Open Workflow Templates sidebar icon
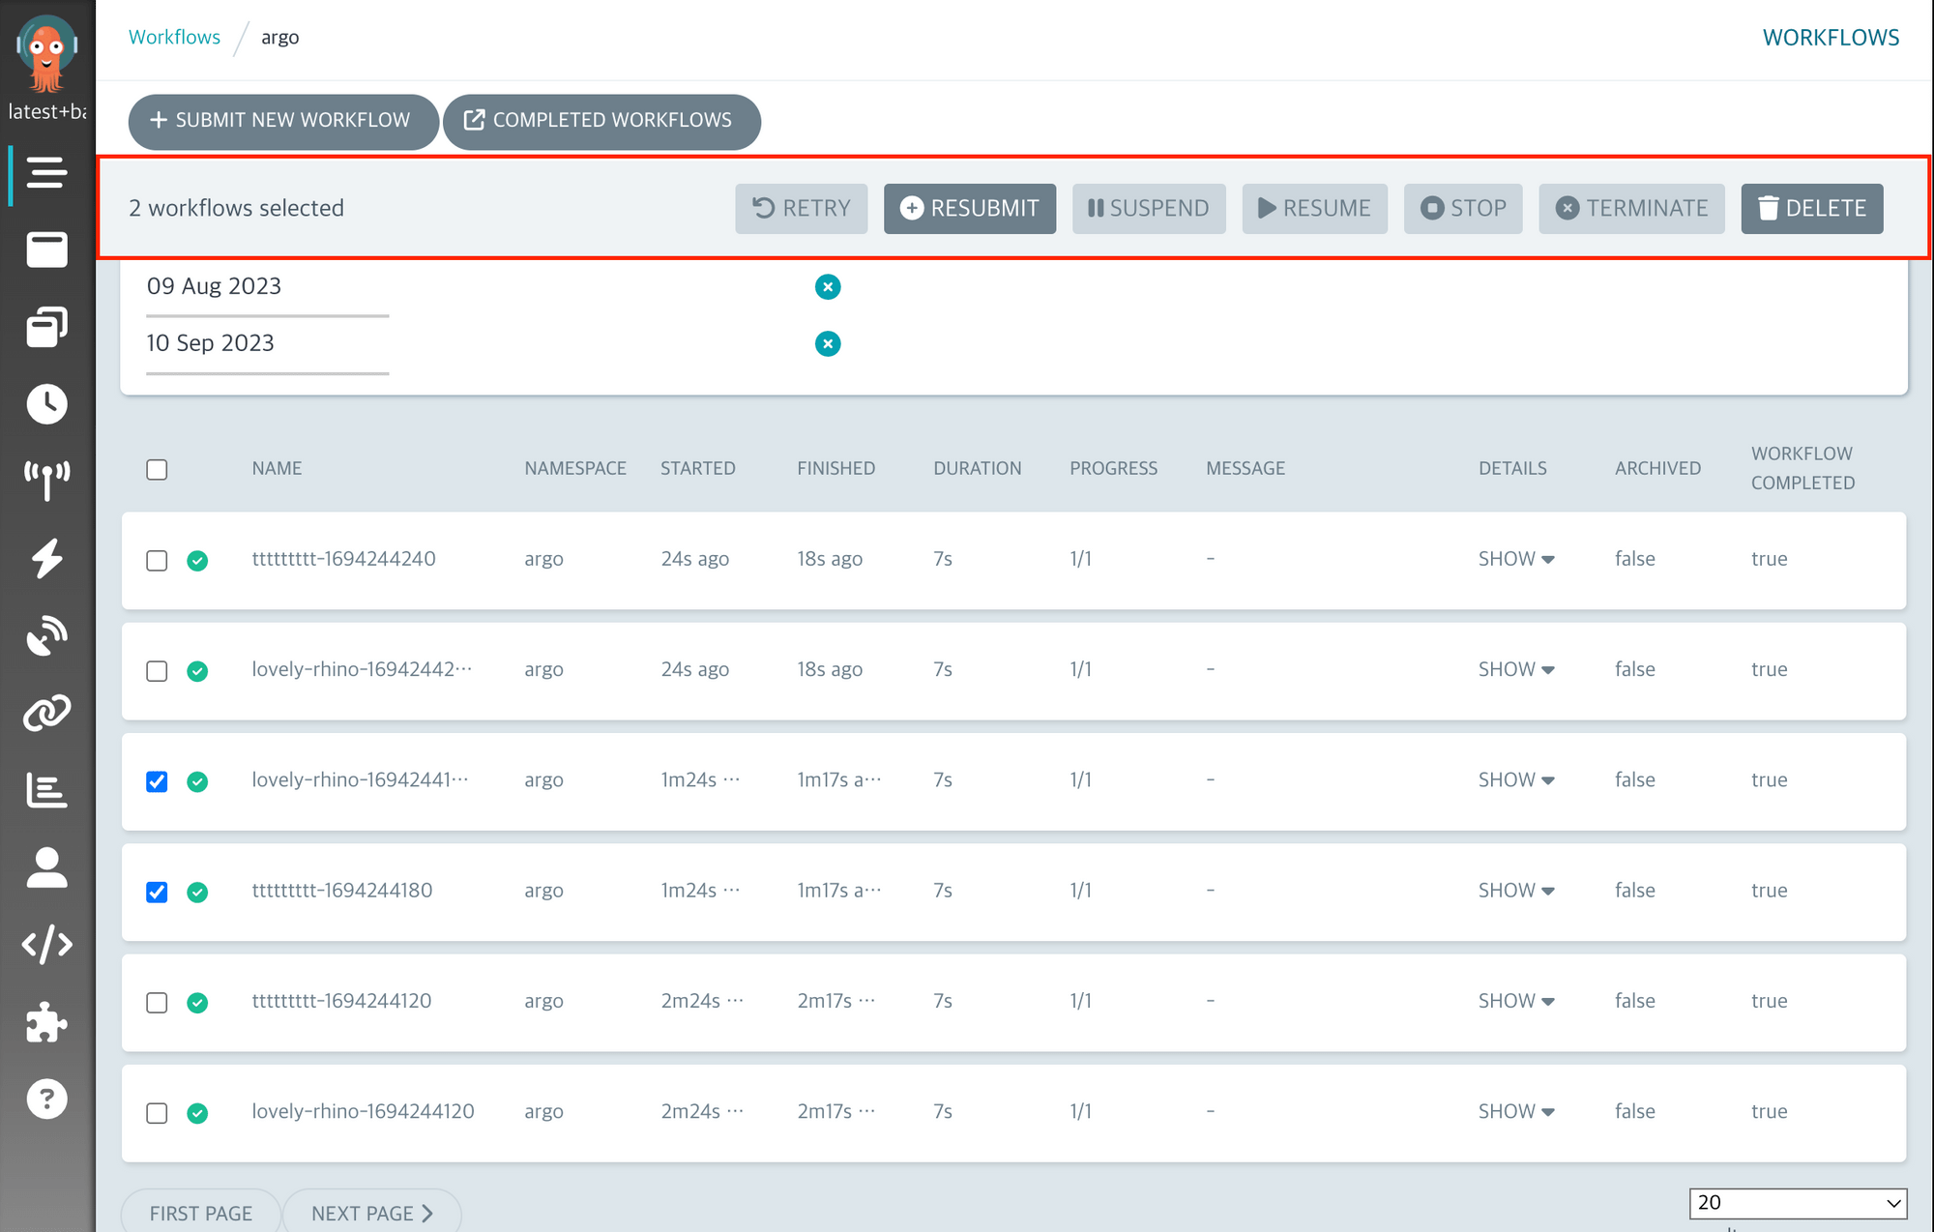Image resolution: width=1934 pixels, height=1232 pixels. [46, 249]
